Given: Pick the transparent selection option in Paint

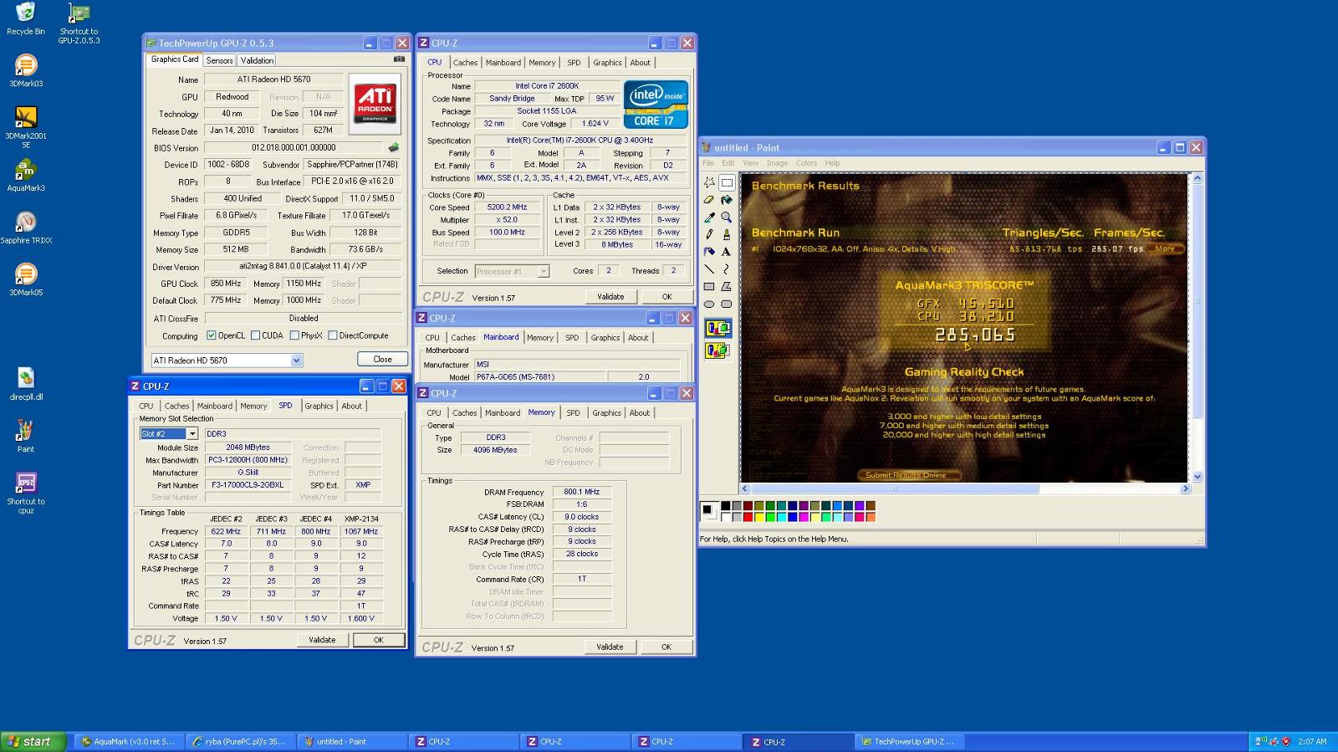Looking at the screenshot, I should 718,350.
